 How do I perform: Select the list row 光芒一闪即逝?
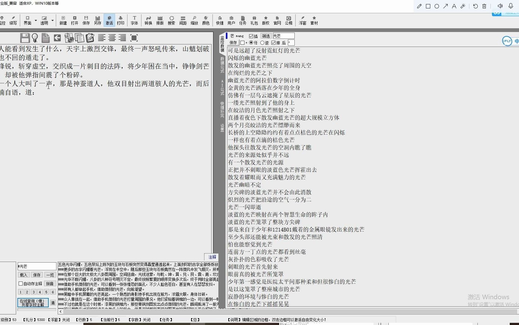click(244, 207)
